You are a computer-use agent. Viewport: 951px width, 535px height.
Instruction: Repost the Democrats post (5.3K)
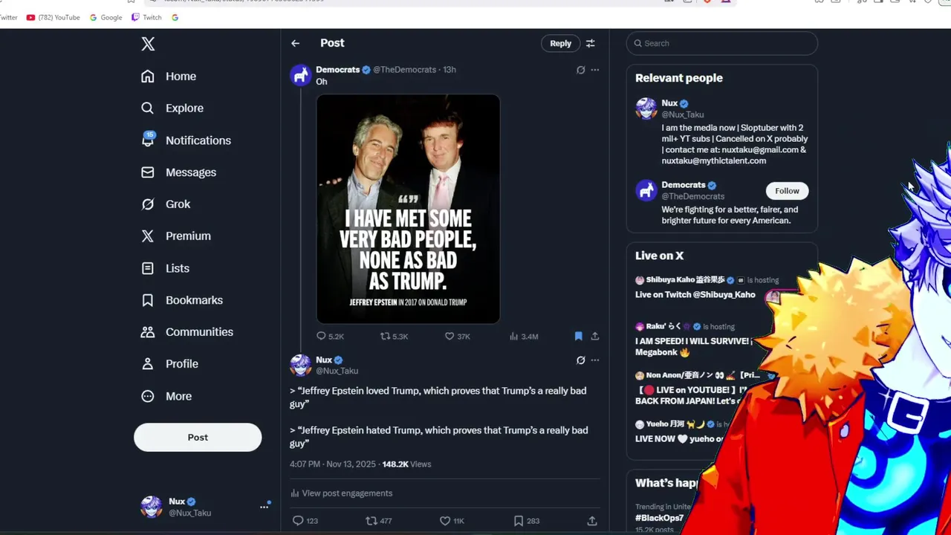tap(385, 337)
